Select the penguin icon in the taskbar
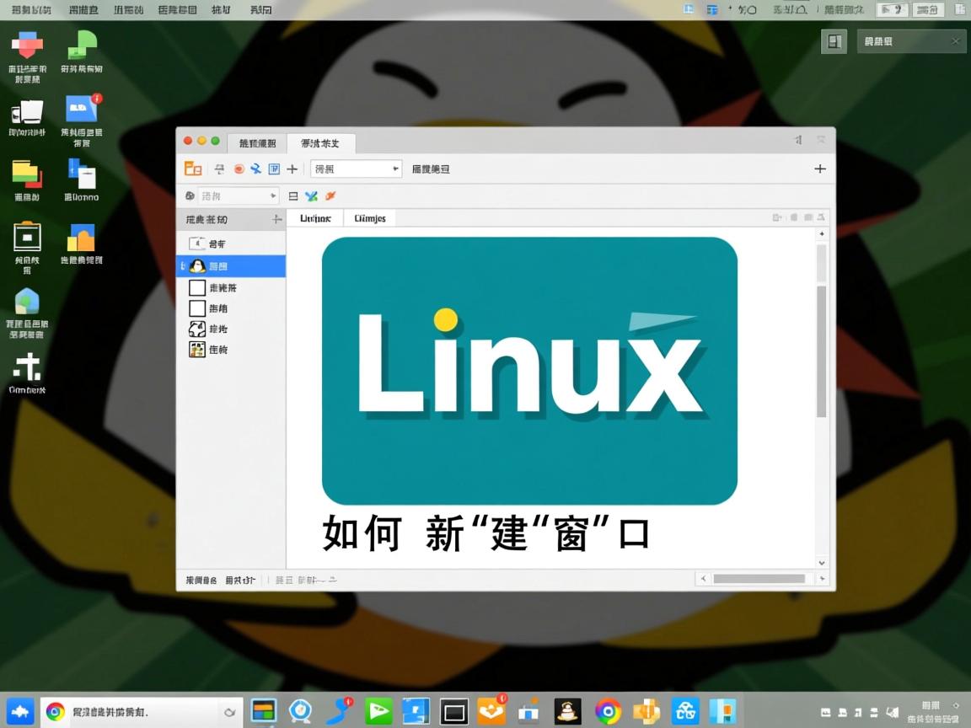The width and height of the screenshot is (971, 728). click(x=567, y=710)
